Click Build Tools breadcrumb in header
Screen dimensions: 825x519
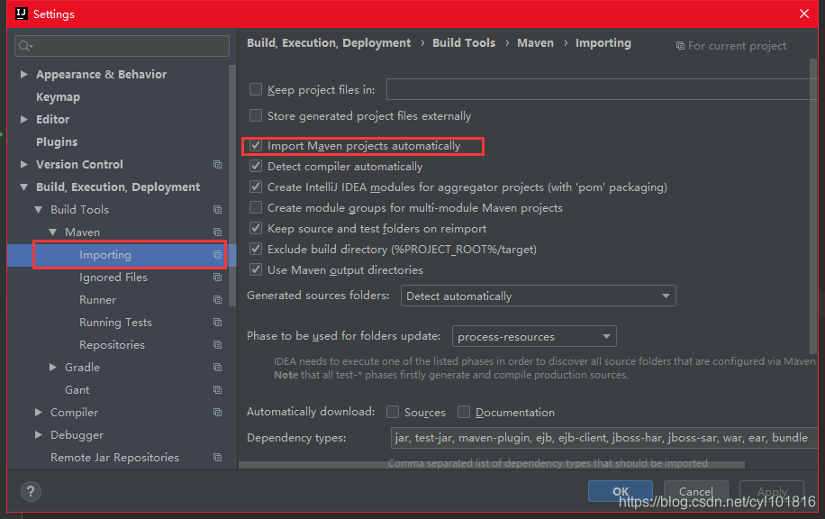[x=464, y=42]
